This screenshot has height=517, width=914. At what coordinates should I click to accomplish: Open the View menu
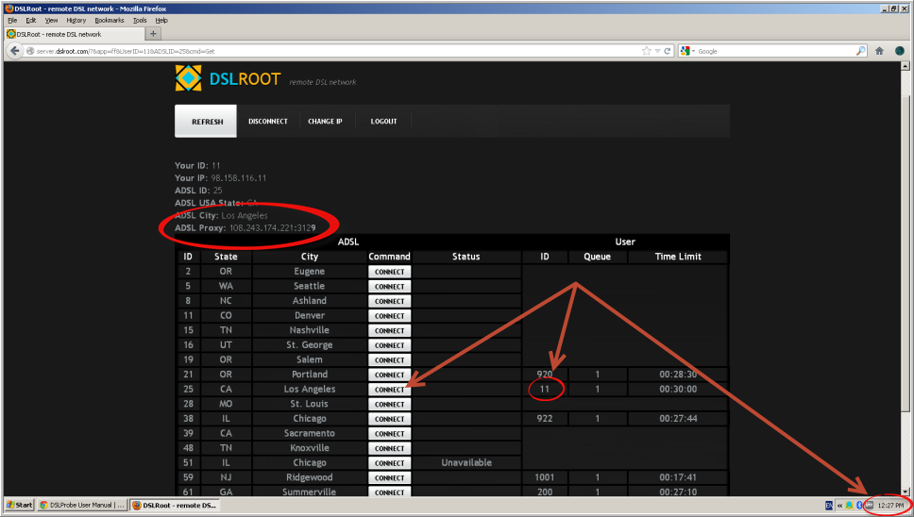coord(51,21)
